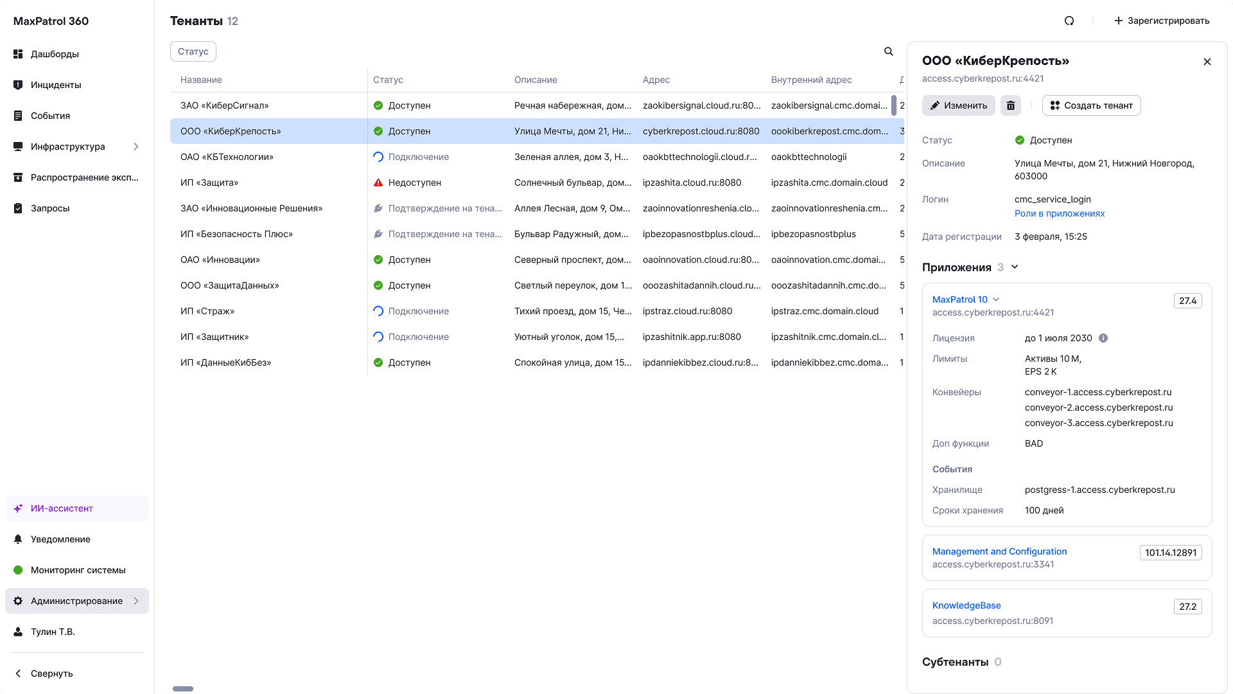Click the refresh icon in the header
The width and height of the screenshot is (1233, 694).
[x=1069, y=21]
